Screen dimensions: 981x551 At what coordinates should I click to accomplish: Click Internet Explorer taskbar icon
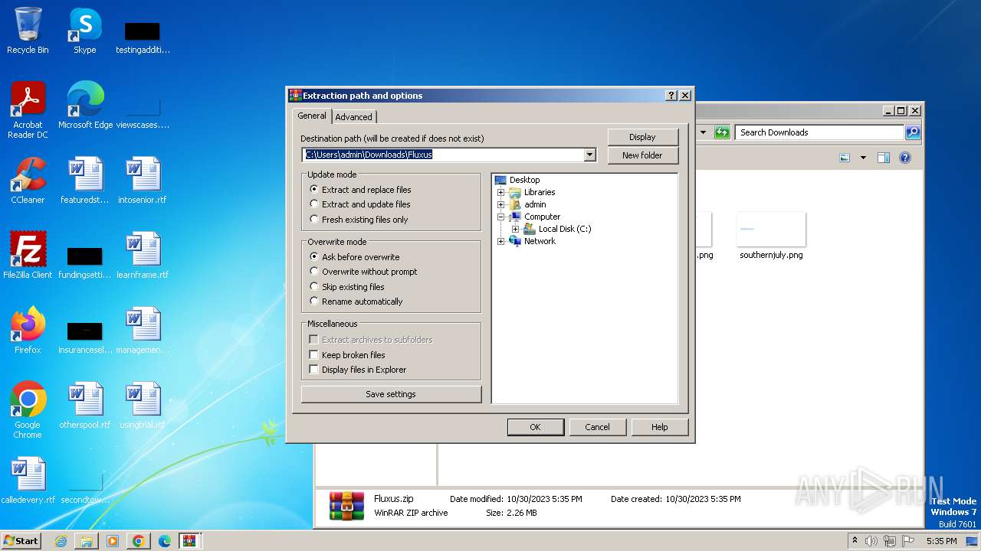click(x=61, y=541)
